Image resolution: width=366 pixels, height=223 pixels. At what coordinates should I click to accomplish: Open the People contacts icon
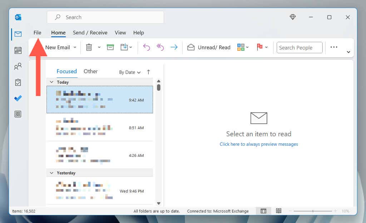[x=18, y=66]
